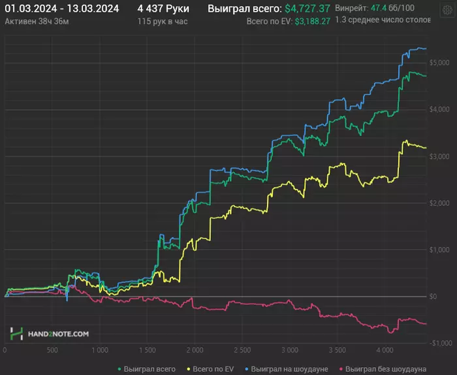Click the 500 x-axis label

[x=52, y=350]
